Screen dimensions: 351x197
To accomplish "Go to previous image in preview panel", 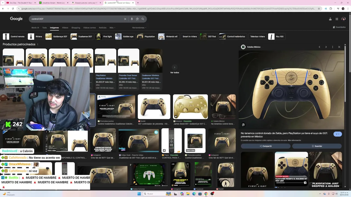I will coord(319,47).
